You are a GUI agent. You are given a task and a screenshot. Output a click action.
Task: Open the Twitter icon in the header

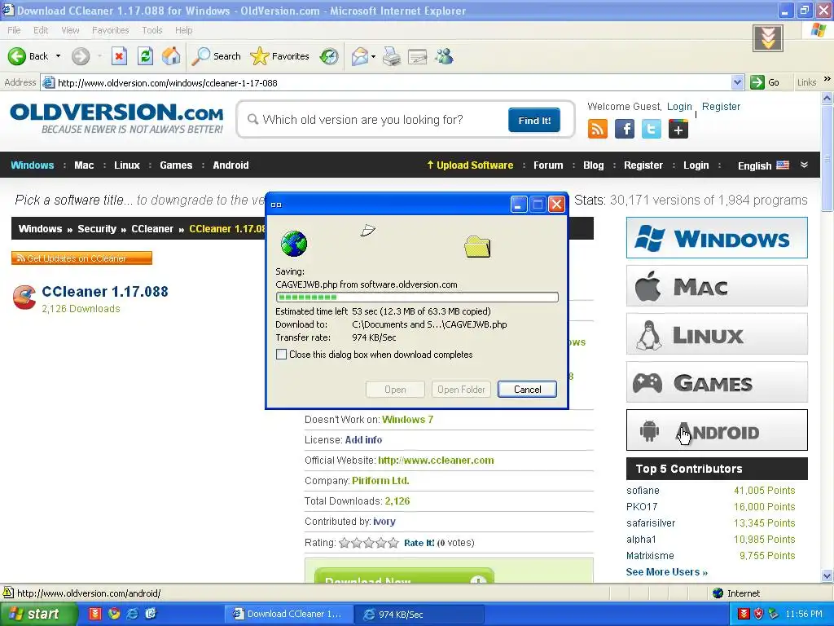(651, 130)
